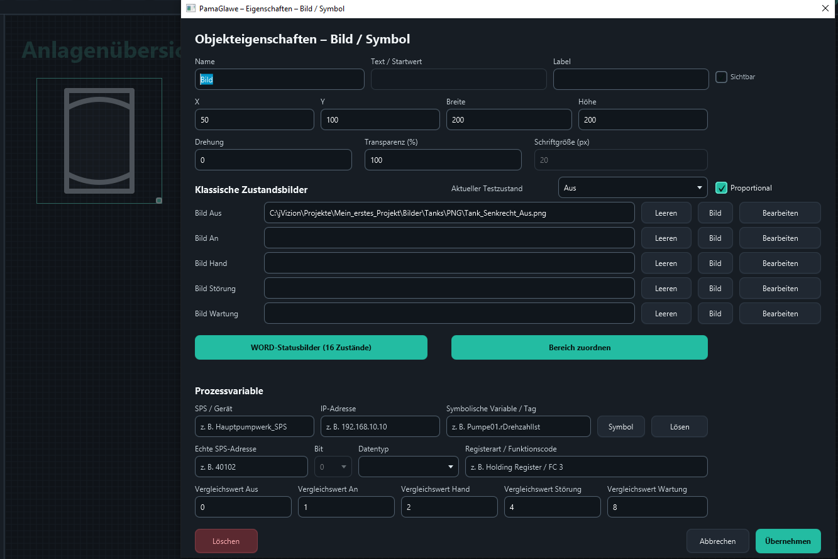Close the Eigenschaften dialog window

coord(825,9)
